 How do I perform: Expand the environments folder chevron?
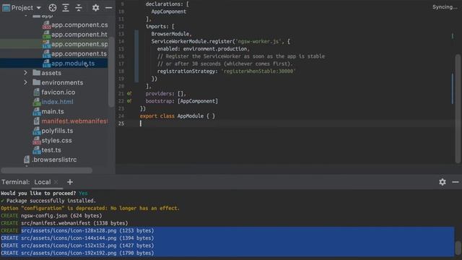pos(26,82)
